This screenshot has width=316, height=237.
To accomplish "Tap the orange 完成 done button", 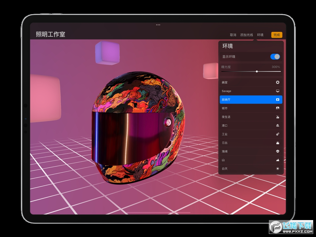I will [276, 35].
